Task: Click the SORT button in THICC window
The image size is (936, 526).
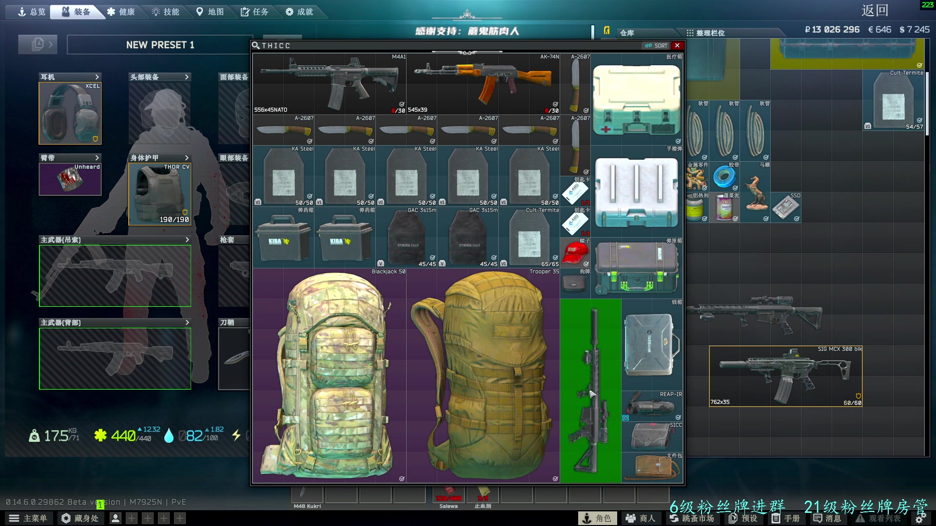Action: pos(656,45)
